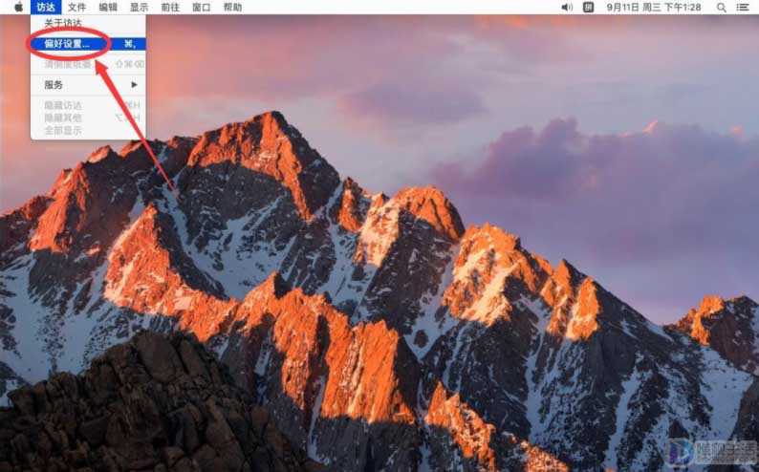The width and height of the screenshot is (759, 472).
Task: Open the 显示 menu
Action: click(139, 8)
